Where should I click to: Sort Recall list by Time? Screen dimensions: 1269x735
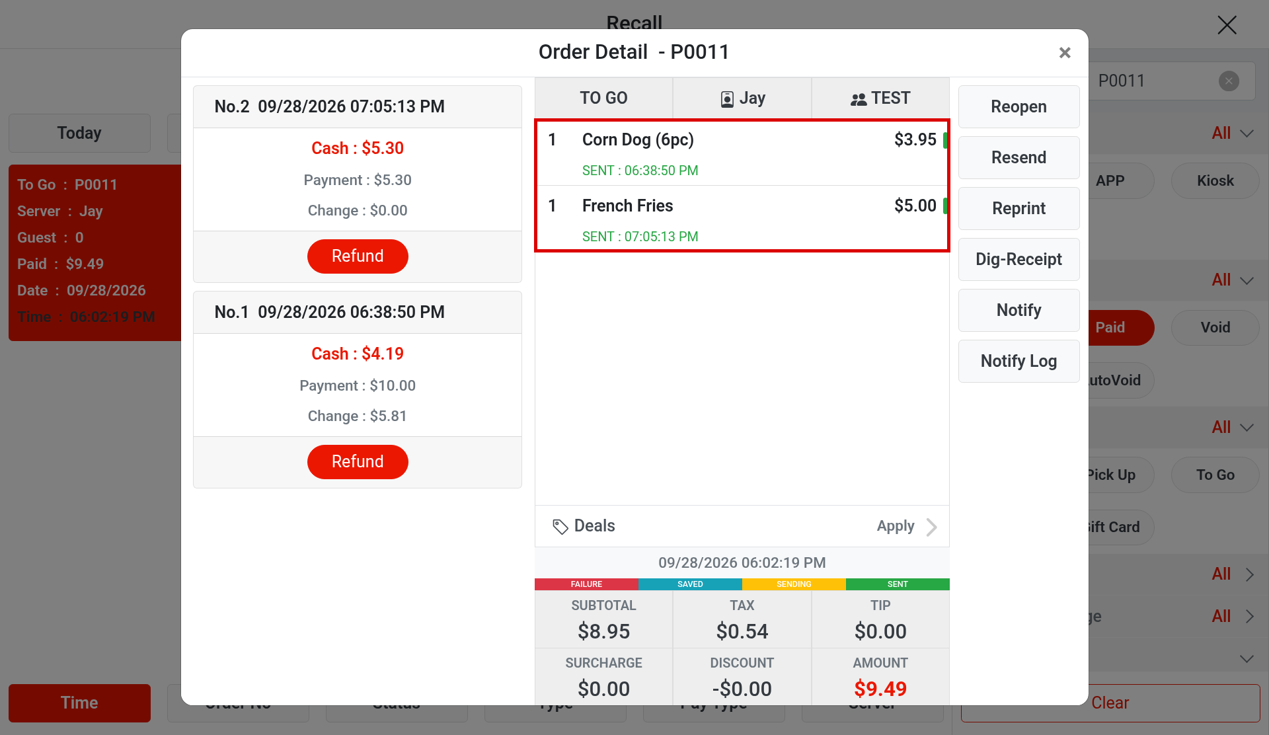(79, 703)
